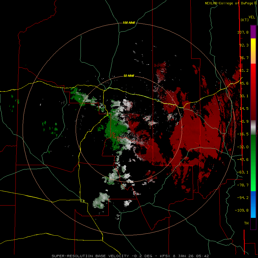The height and width of the screenshot is (258, 258).
Task: Click the 30.1 legend value
Action: pos(244,96)
